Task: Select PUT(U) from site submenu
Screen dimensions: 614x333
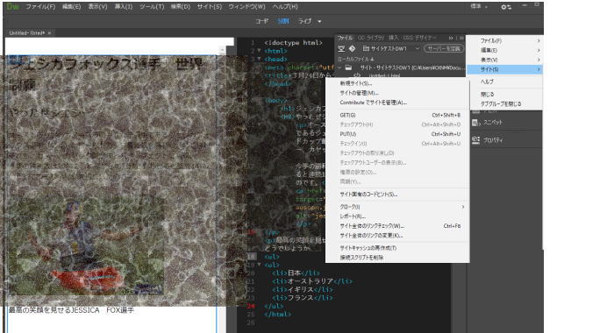Action: coord(397,134)
